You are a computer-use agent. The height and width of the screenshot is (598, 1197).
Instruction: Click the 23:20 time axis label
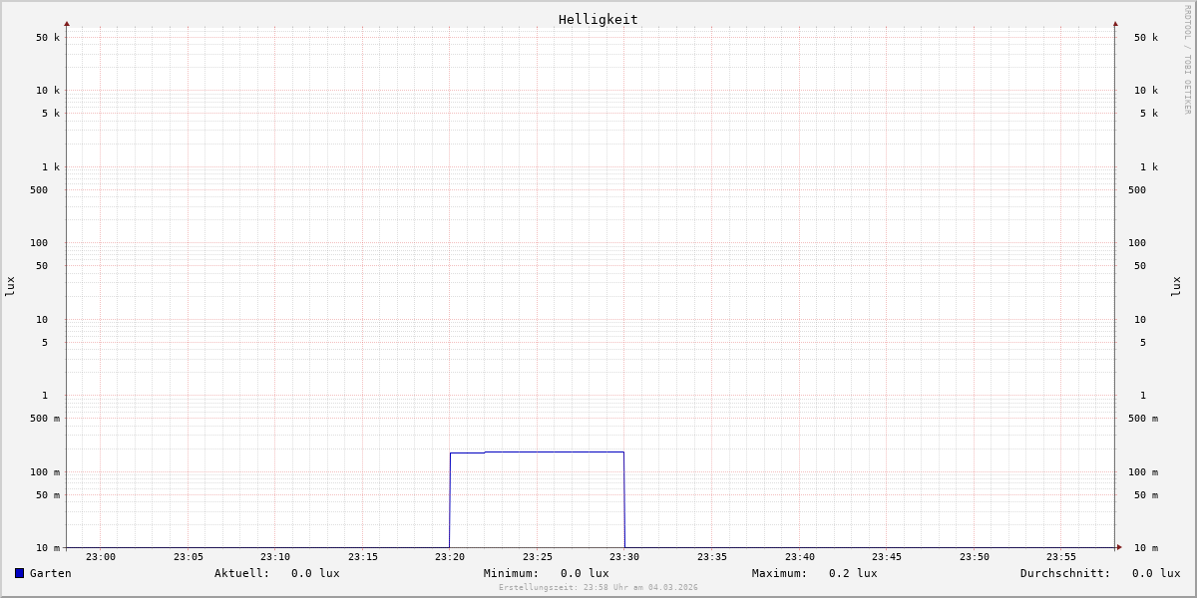point(450,557)
